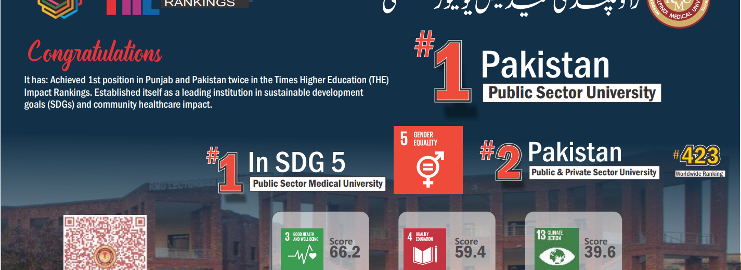Click the Pakistan heading beside #2
The height and width of the screenshot is (270, 741).
(x=575, y=153)
